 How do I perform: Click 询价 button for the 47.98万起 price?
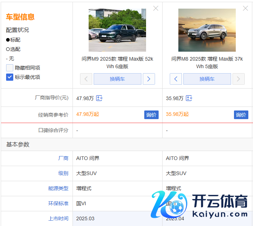[151, 115]
